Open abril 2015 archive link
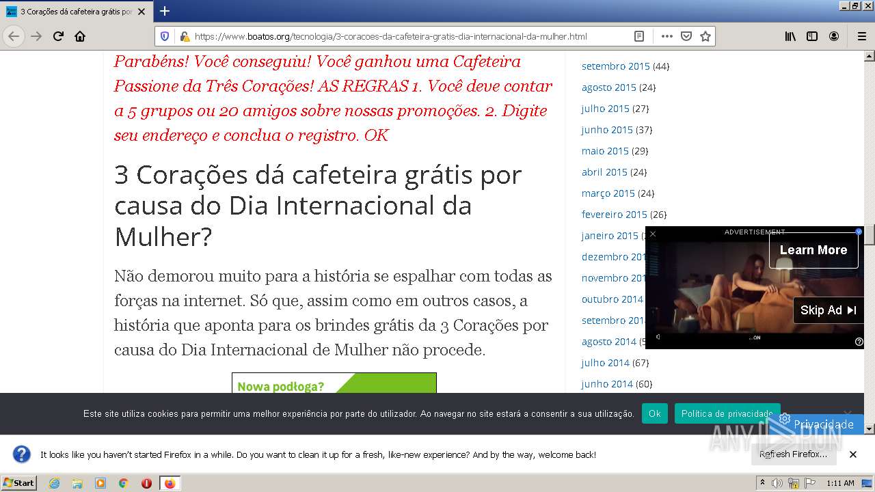The image size is (875, 492). point(604,172)
